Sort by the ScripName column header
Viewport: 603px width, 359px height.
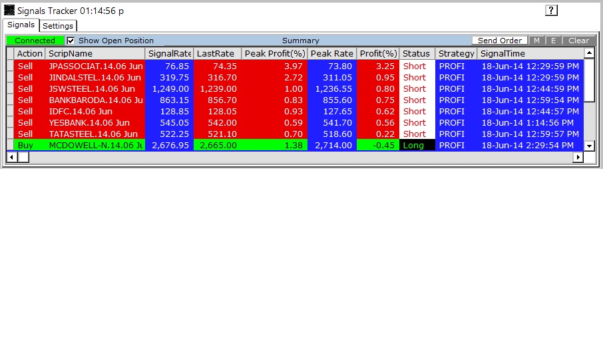[x=95, y=53]
